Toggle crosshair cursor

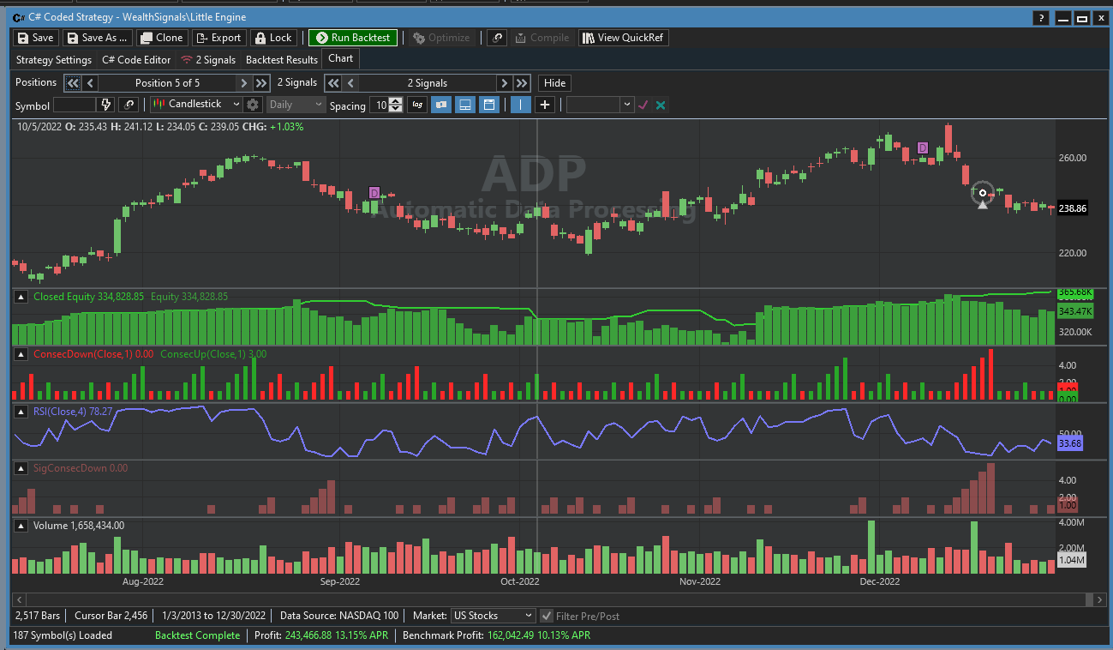[544, 105]
